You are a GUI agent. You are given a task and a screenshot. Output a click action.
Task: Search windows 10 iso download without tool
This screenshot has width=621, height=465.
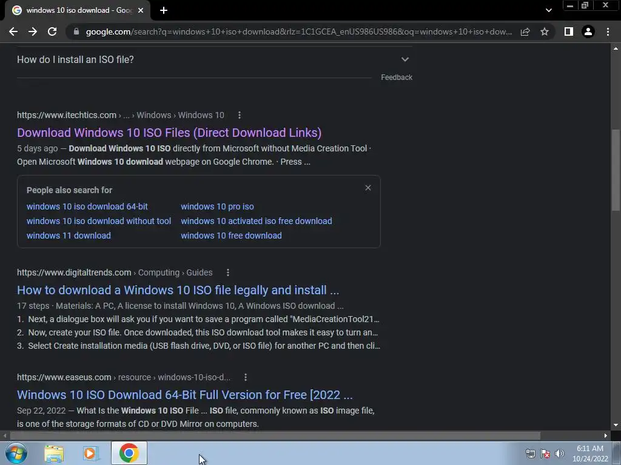click(99, 221)
